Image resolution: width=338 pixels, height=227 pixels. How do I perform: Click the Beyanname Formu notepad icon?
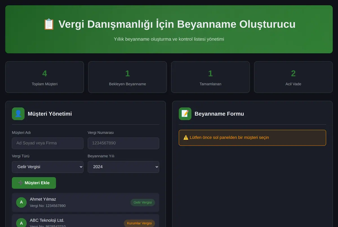pyautogui.click(x=185, y=114)
